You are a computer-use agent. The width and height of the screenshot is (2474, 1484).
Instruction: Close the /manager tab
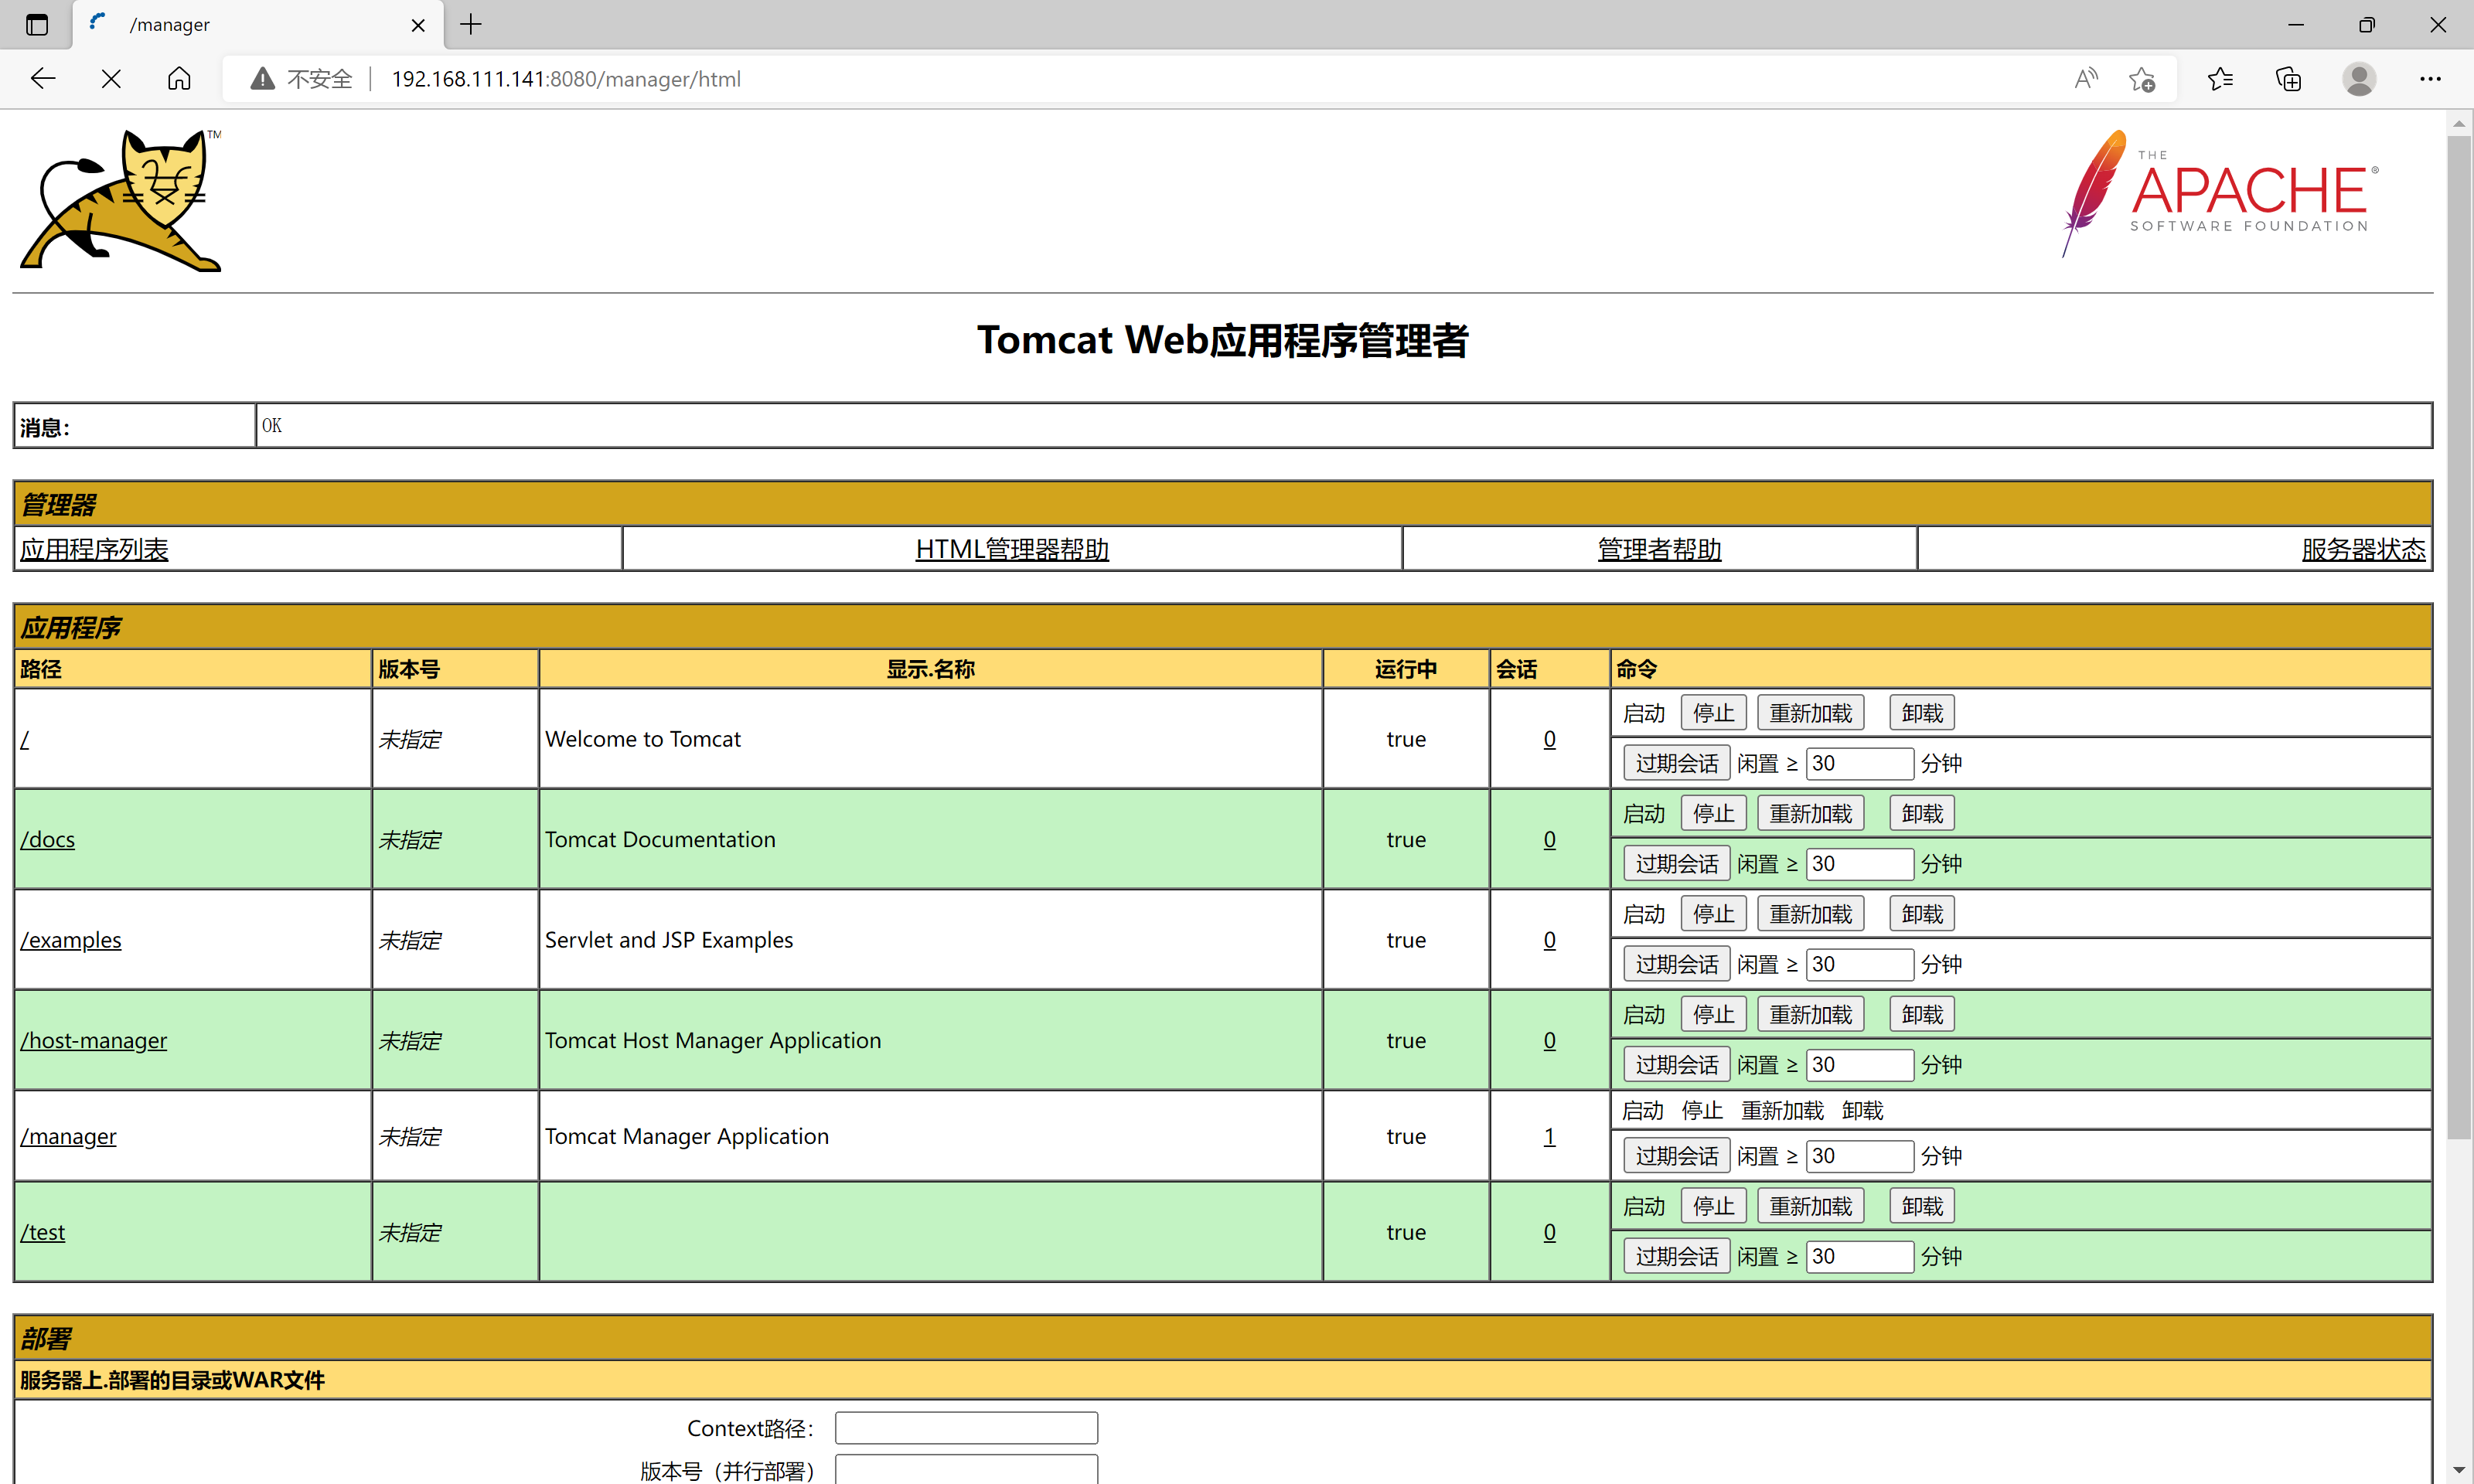coord(418,25)
